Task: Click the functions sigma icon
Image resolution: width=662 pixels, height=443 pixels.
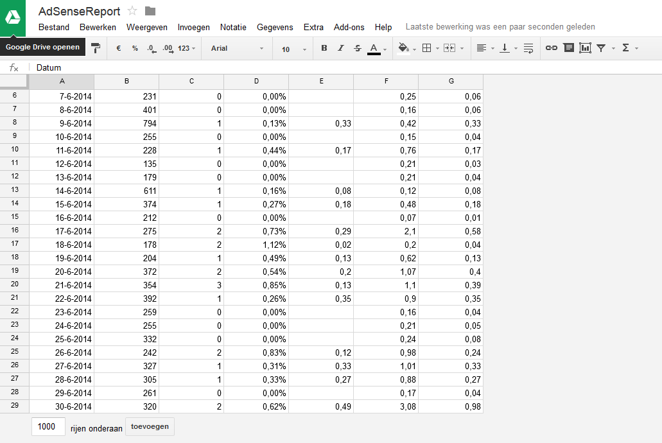Action: [x=625, y=48]
